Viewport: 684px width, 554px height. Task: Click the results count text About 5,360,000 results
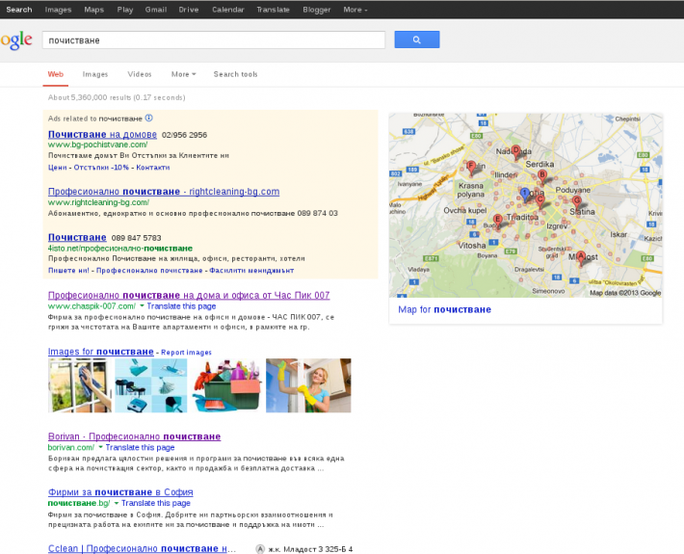117,97
